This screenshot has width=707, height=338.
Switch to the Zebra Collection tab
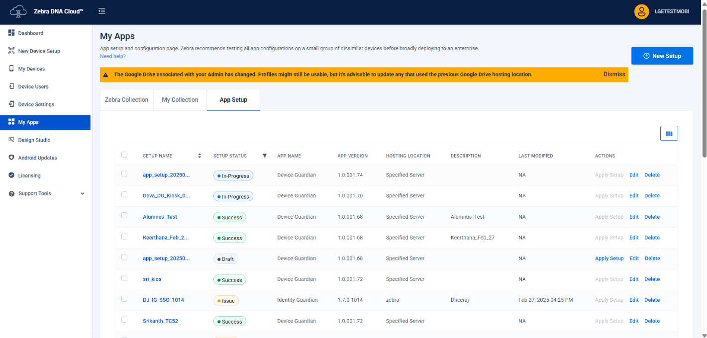[x=126, y=100]
